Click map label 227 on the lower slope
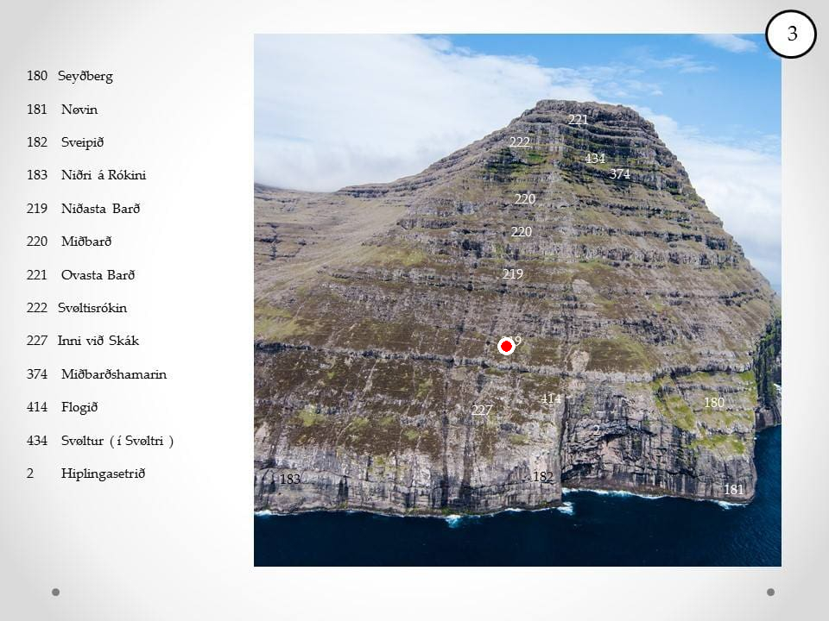This screenshot has width=829, height=621. coord(482,410)
